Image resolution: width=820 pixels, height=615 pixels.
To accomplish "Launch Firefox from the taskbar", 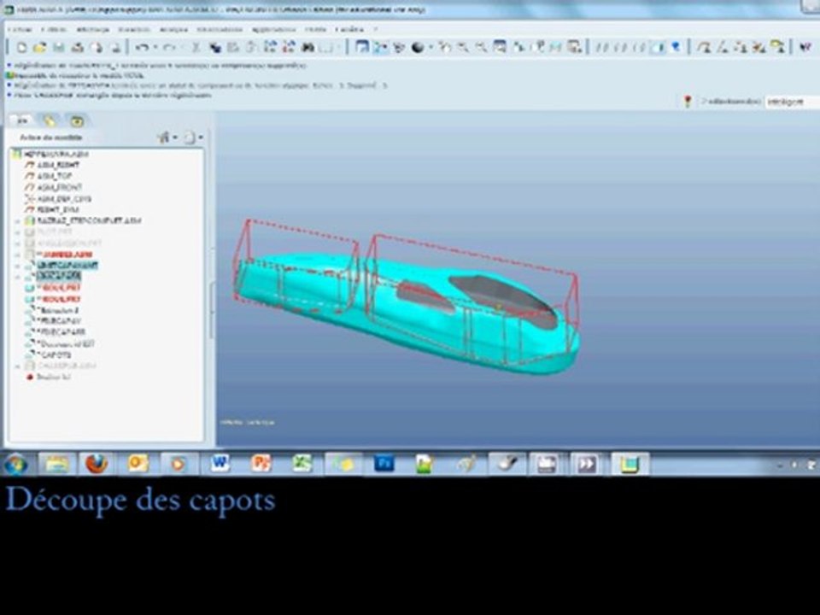I will [x=97, y=464].
